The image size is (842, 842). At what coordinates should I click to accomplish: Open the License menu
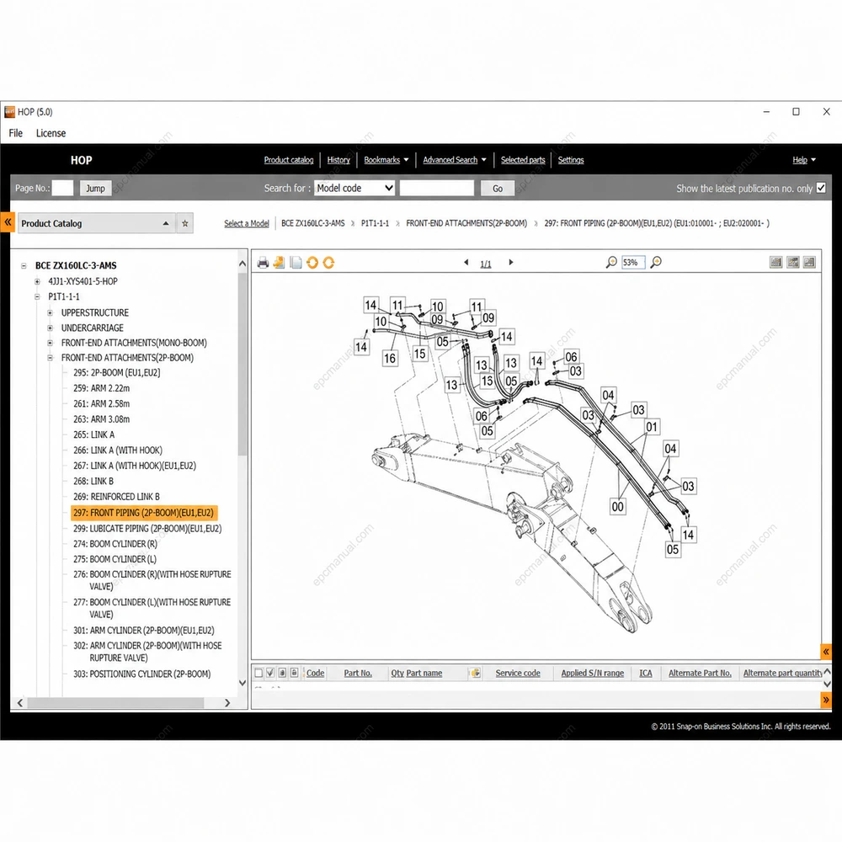[x=51, y=133]
